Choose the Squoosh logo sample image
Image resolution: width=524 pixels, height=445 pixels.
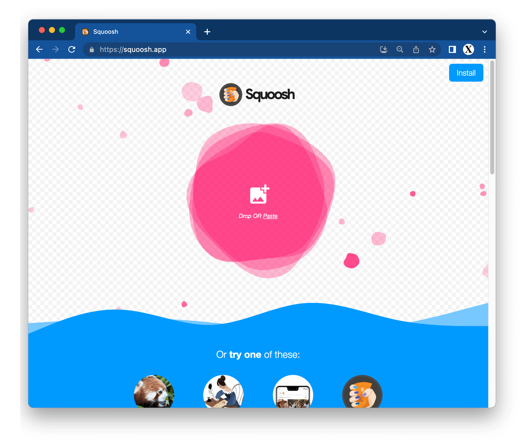tap(362, 392)
